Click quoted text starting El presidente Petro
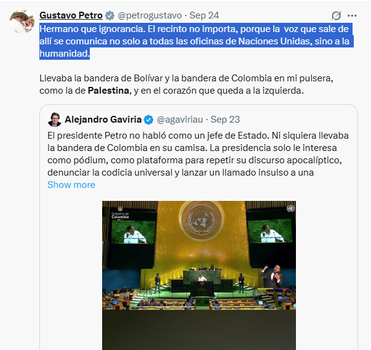This screenshot has height=350, width=371. point(198,154)
